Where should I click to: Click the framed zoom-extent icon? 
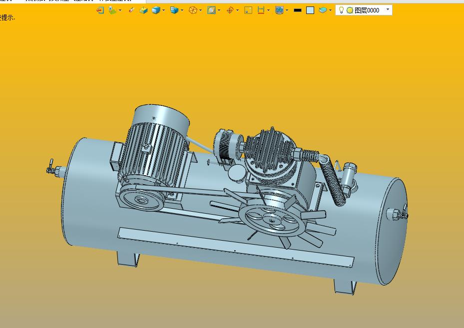point(211,10)
